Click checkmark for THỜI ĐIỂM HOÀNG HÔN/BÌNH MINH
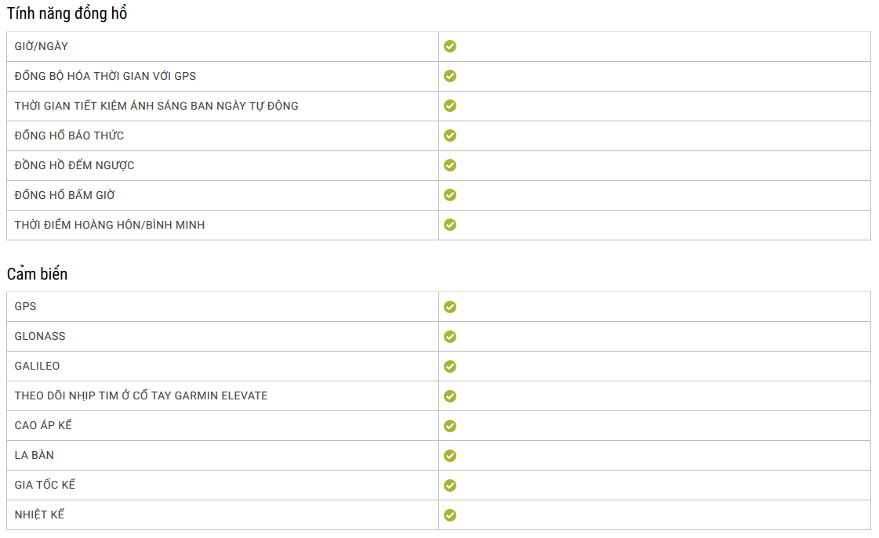 450,225
